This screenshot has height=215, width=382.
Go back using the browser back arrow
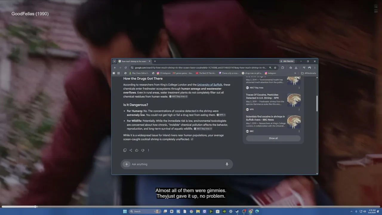[x=115, y=68]
